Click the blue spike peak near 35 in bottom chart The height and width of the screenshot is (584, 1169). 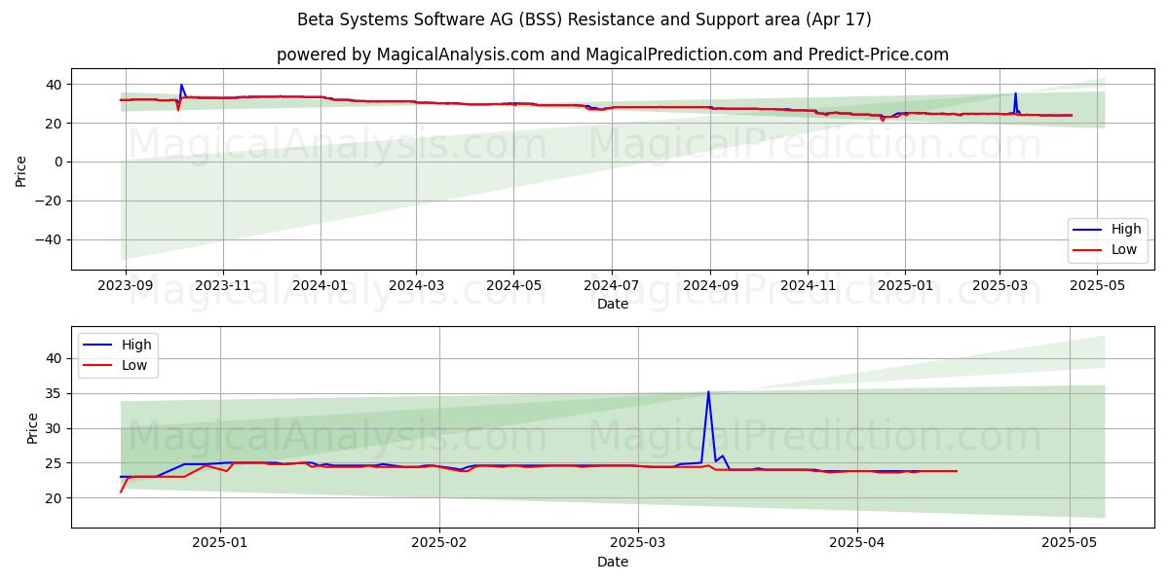click(708, 392)
